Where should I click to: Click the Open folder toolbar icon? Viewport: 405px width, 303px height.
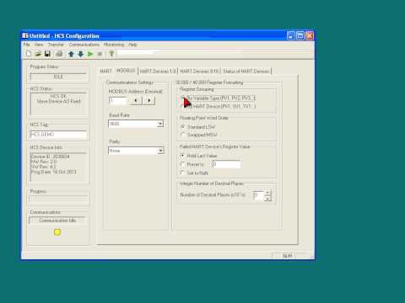[38, 54]
